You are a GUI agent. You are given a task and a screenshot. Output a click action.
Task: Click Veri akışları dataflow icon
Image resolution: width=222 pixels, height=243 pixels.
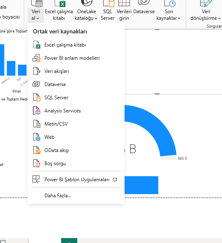[x=37, y=71]
